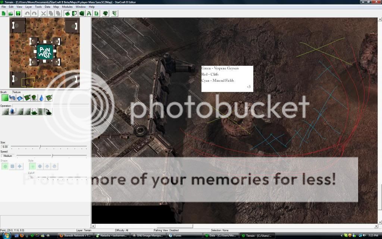Screen dimensions: 382x239
Task: Open the Modules menu
Action: pyautogui.click(x=68, y=7)
